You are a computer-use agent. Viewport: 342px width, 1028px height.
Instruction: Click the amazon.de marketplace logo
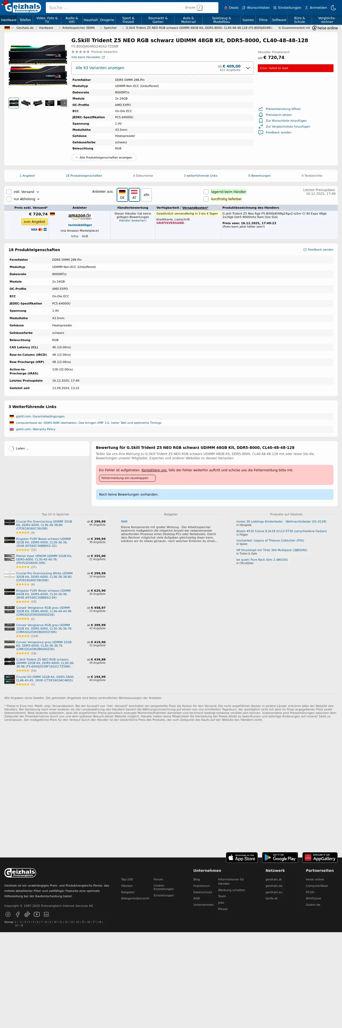80,216
